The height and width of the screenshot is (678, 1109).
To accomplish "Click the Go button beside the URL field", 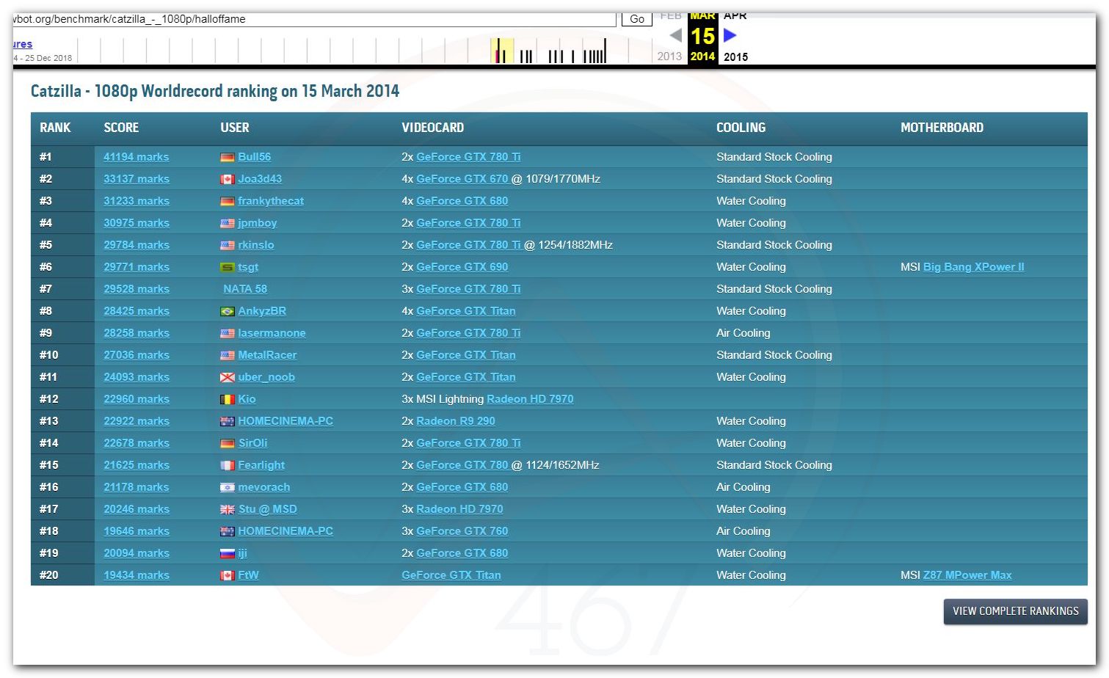I will click(637, 19).
